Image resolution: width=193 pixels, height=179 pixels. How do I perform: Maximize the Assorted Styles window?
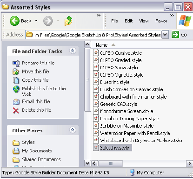(178, 7)
